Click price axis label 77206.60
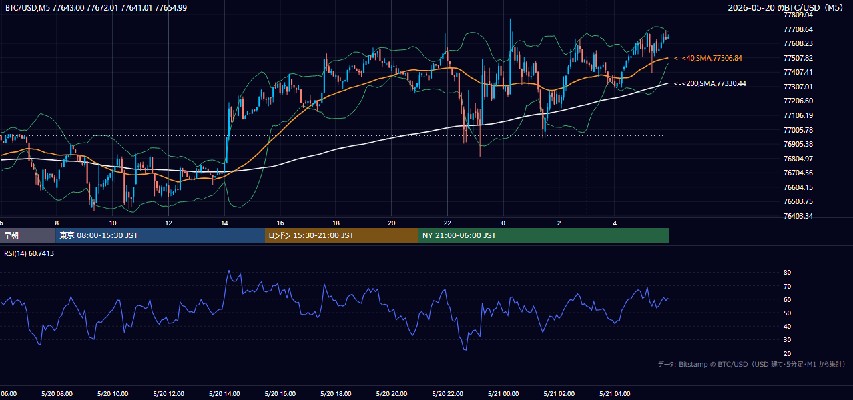853x400 pixels. coord(799,101)
